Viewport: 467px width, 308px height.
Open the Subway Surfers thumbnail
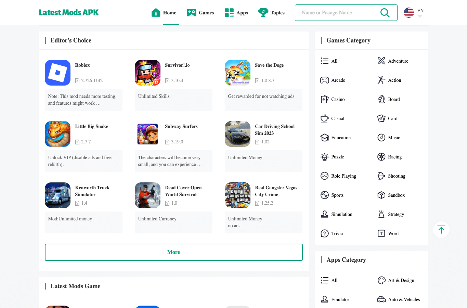[x=147, y=134]
